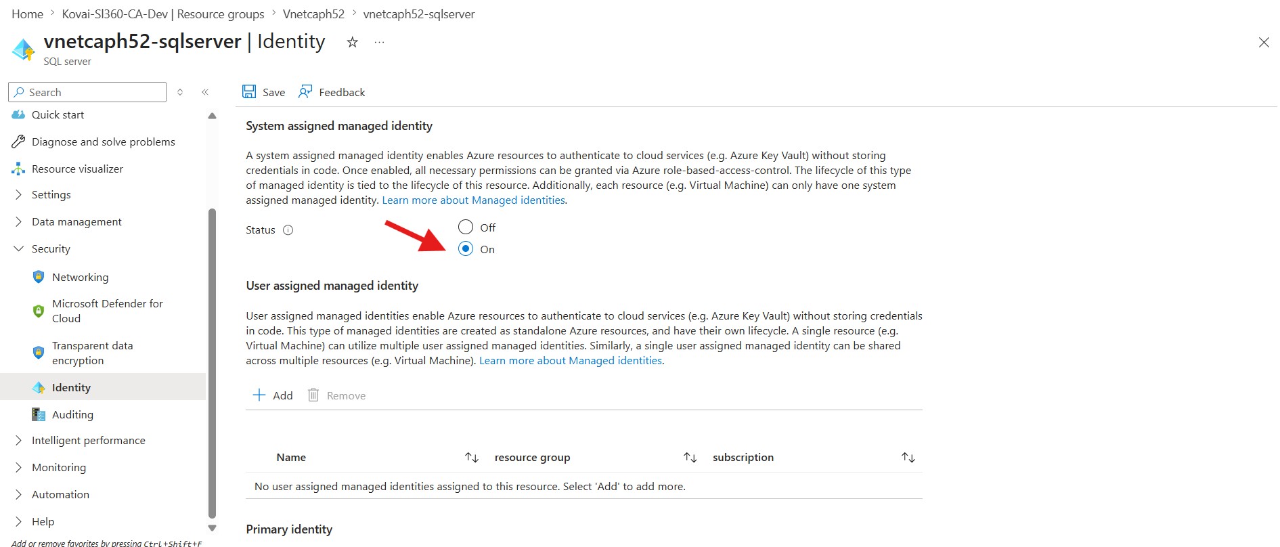Select the On status radio button
1280x547 pixels.
coord(466,248)
